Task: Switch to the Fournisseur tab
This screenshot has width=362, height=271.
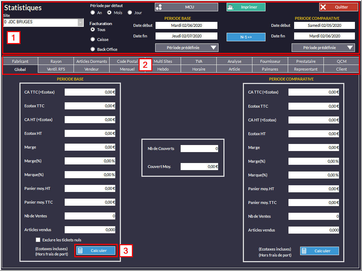Action: [x=270, y=61]
